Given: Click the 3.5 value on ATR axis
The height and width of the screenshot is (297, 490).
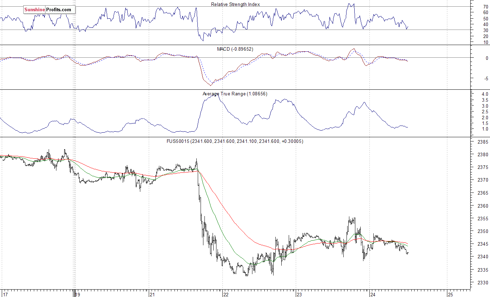Looking at the screenshot, I should tap(485, 100).
